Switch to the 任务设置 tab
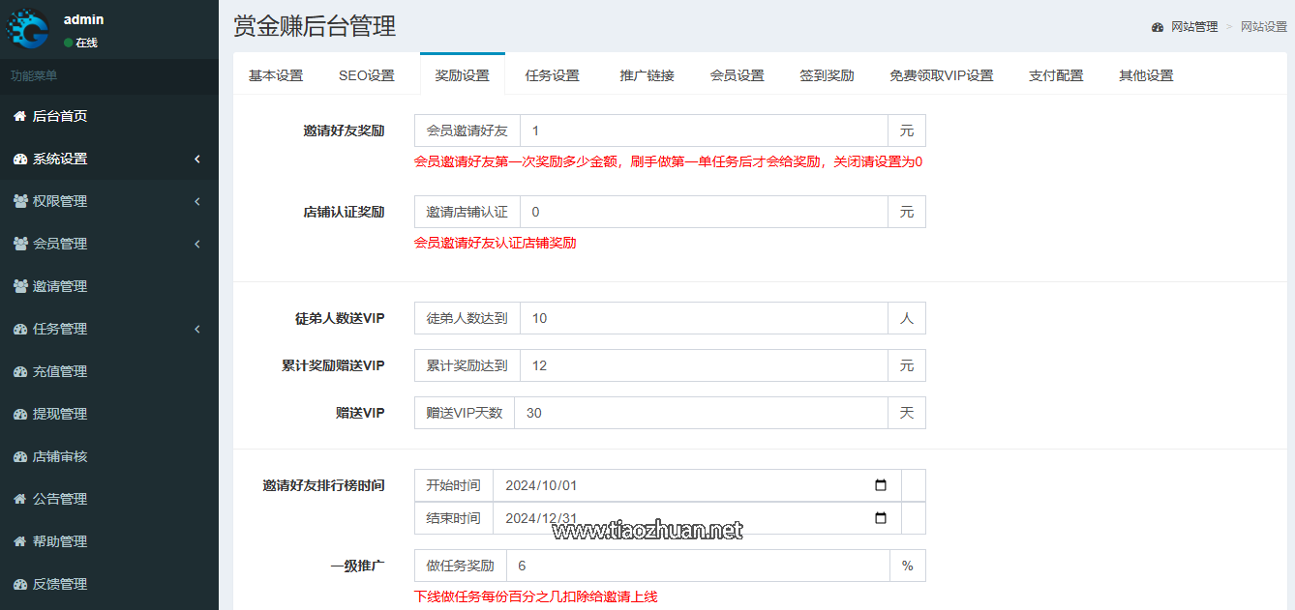Image resolution: width=1295 pixels, height=610 pixels. coord(552,75)
